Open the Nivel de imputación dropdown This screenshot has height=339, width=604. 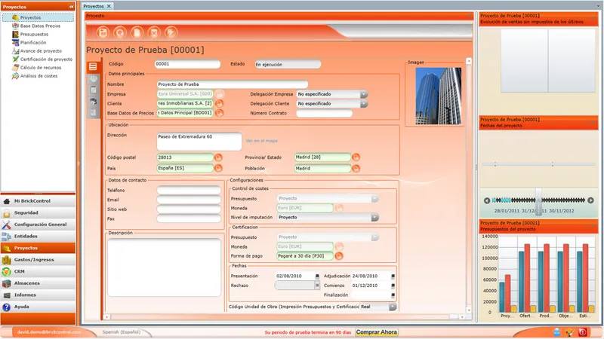click(374, 218)
